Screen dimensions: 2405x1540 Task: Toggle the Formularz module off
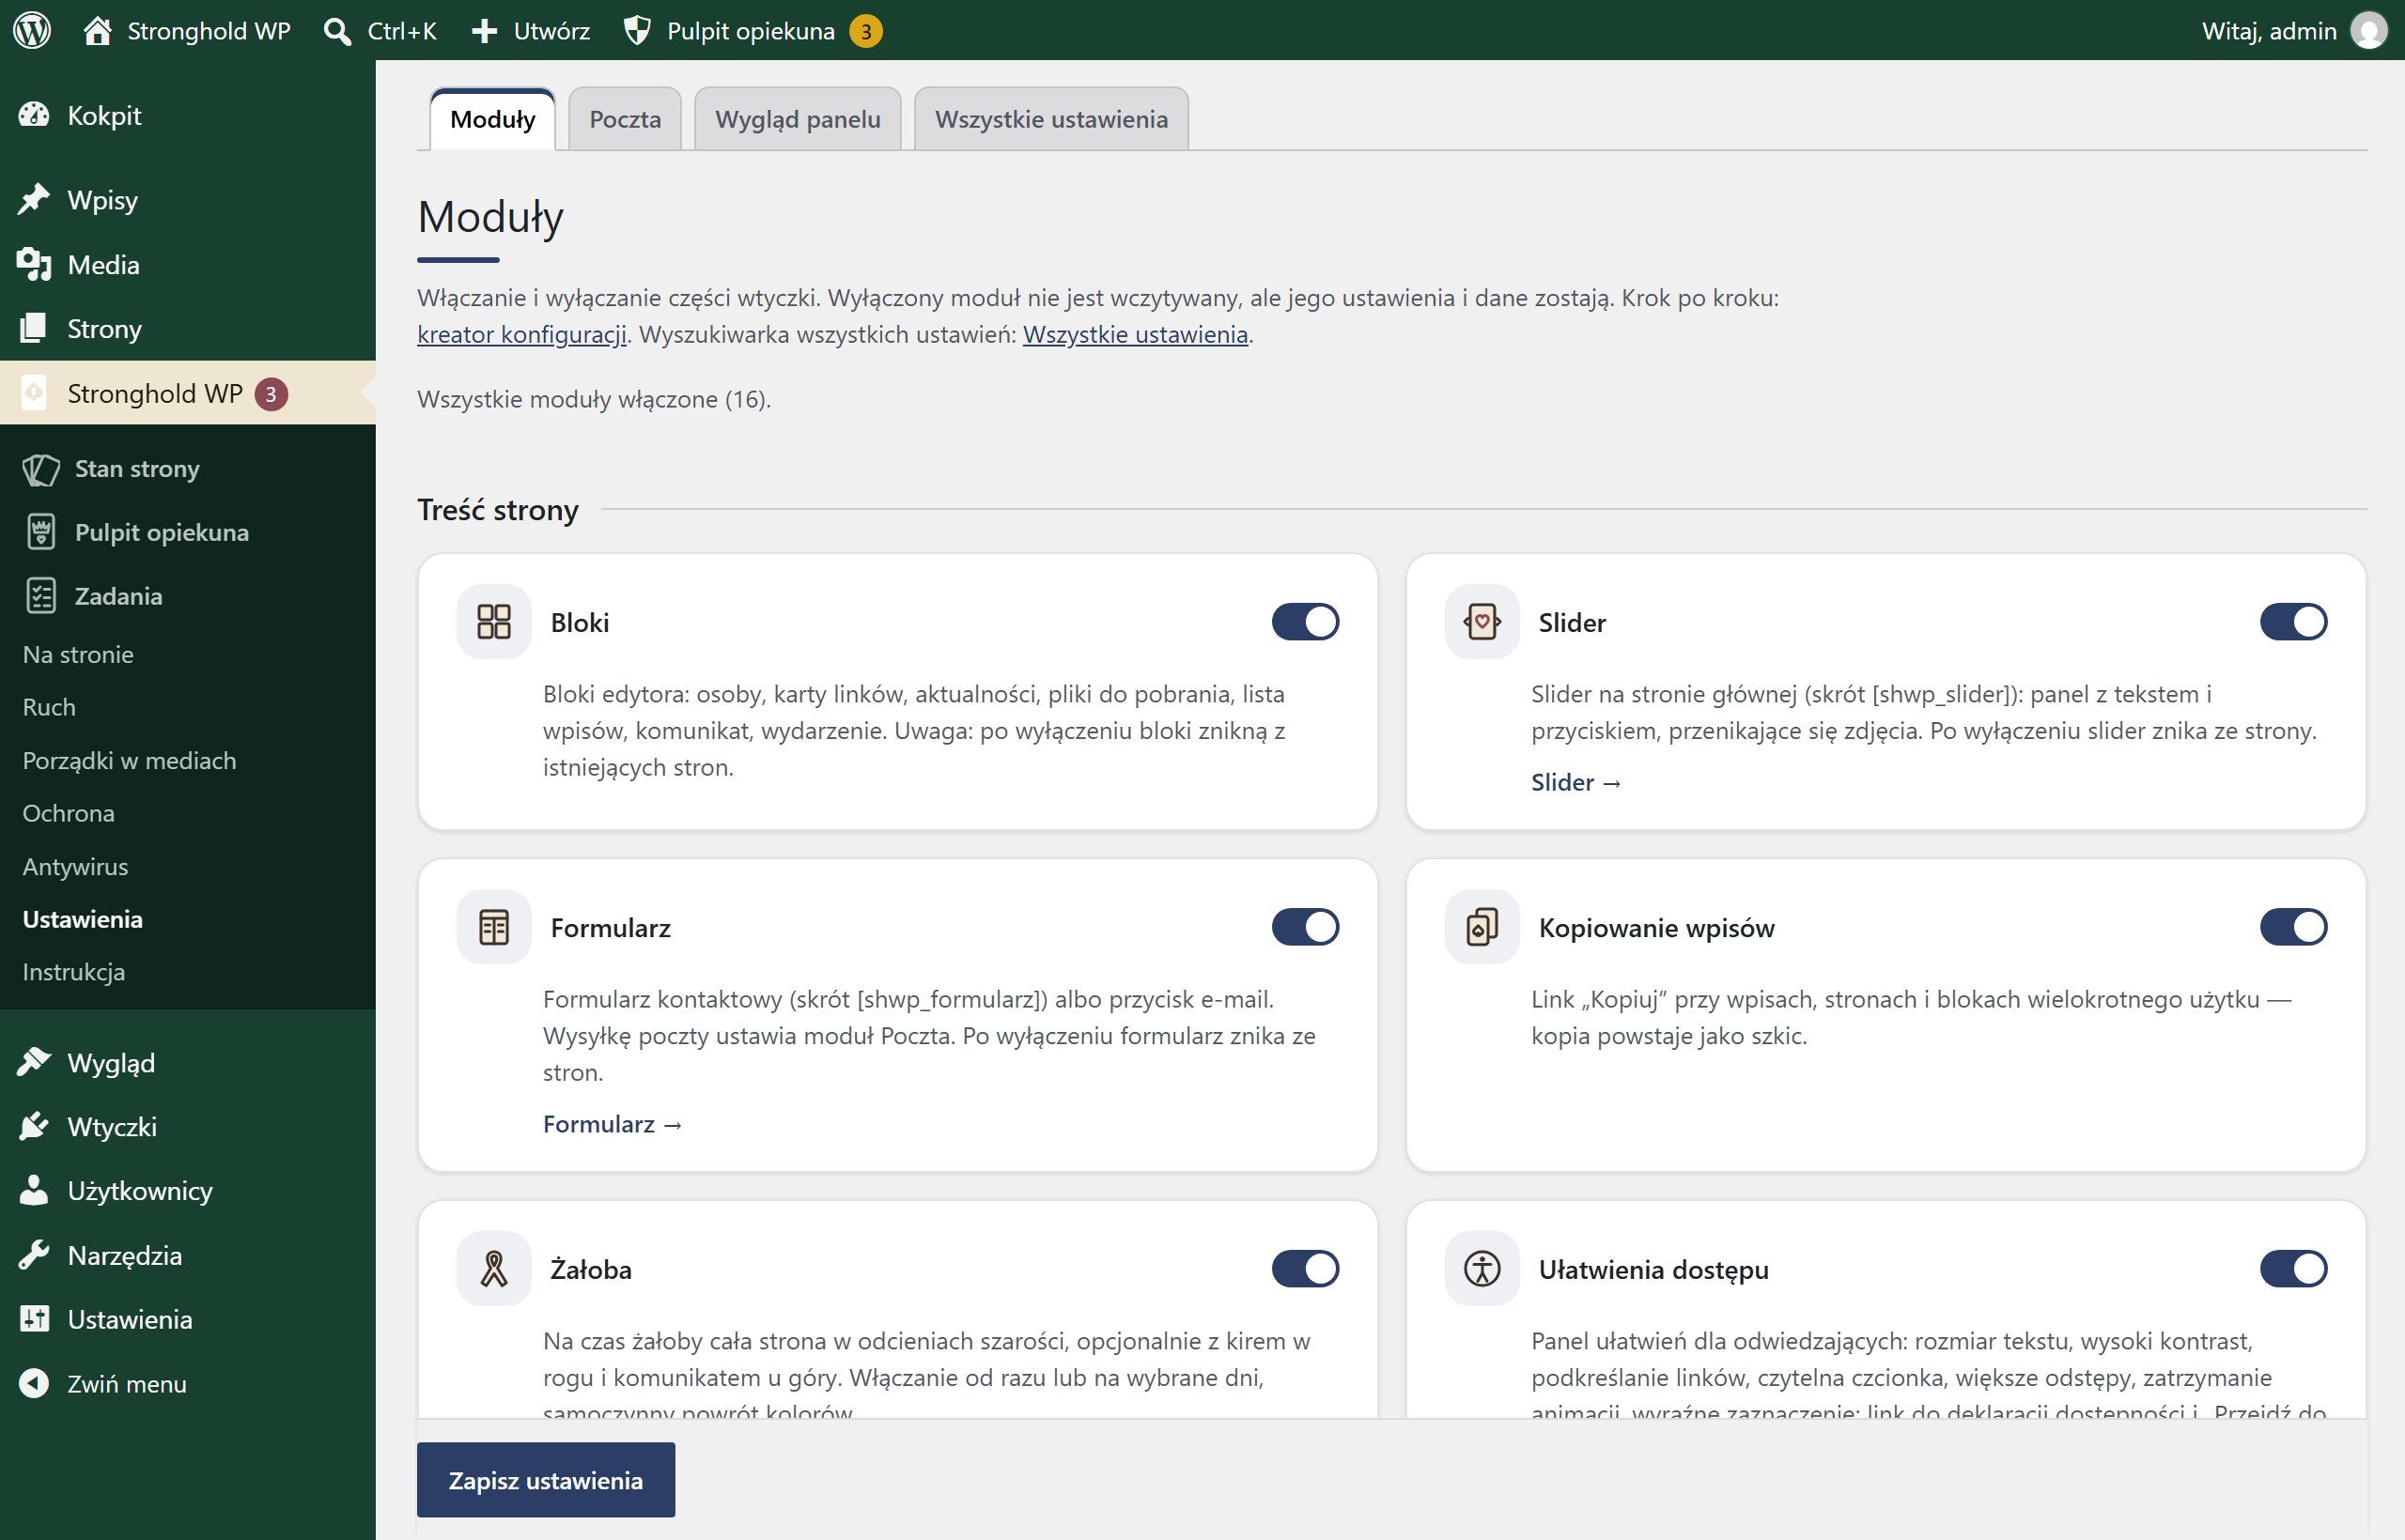(x=1305, y=927)
